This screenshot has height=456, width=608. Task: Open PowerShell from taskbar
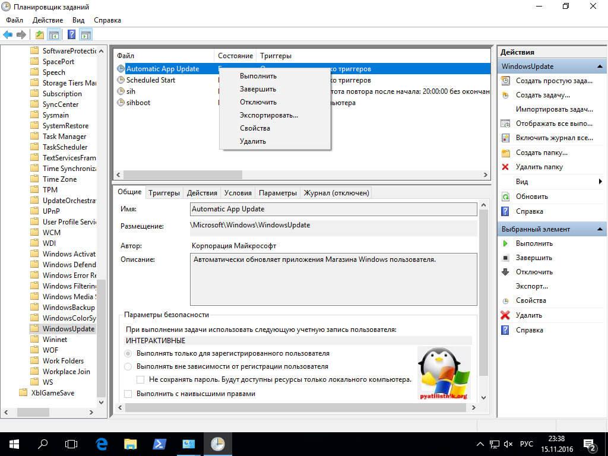coord(159,444)
